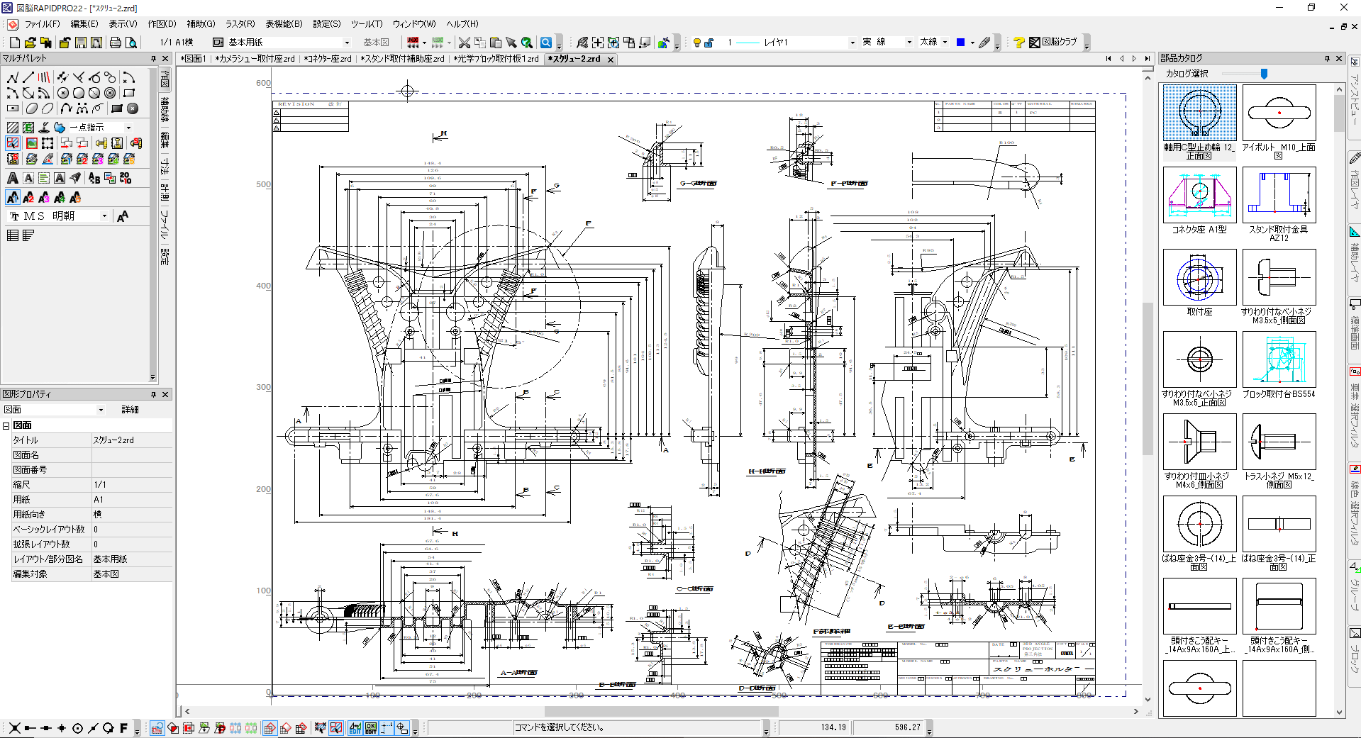1361x738 pixels.
Task: Click the insert image tool icon
Action: pos(32,143)
